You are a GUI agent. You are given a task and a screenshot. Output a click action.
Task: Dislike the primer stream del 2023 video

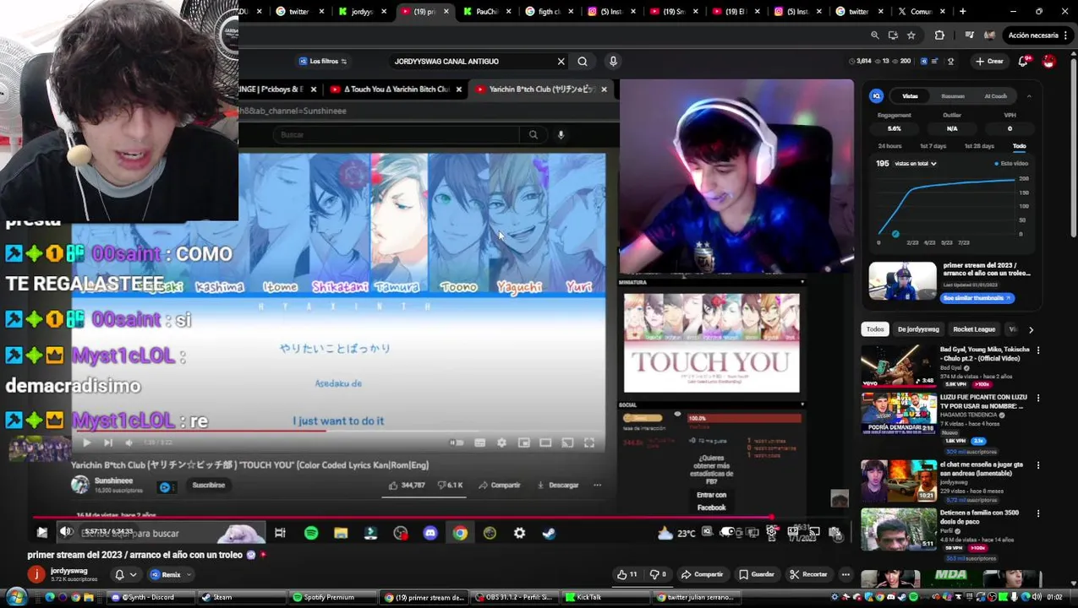(x=657, y=574)
